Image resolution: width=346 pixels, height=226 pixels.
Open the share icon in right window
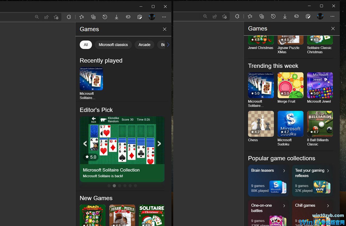pyautogui.click(x=215, y=16)
